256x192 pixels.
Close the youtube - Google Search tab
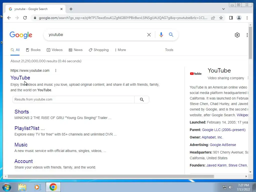pos(61,9)
